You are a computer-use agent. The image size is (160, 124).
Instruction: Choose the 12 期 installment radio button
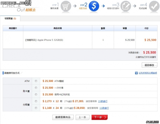pos(36,101)
